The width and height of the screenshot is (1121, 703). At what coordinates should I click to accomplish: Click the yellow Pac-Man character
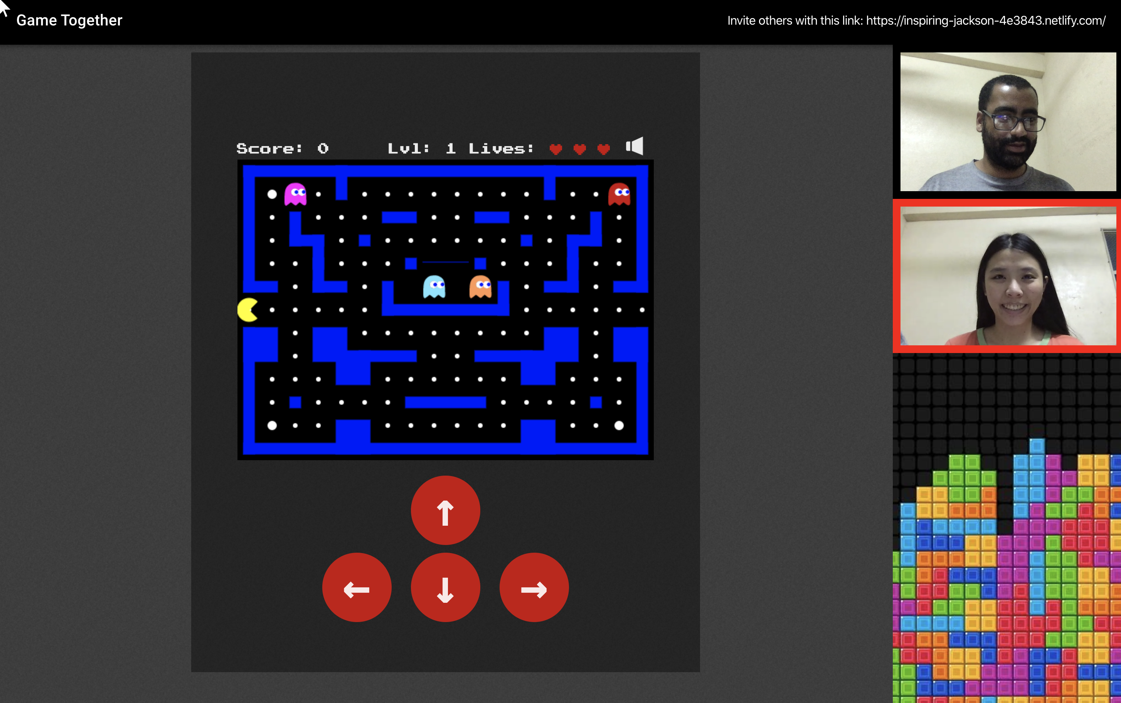pyautogui.click(x=248, y=309)
